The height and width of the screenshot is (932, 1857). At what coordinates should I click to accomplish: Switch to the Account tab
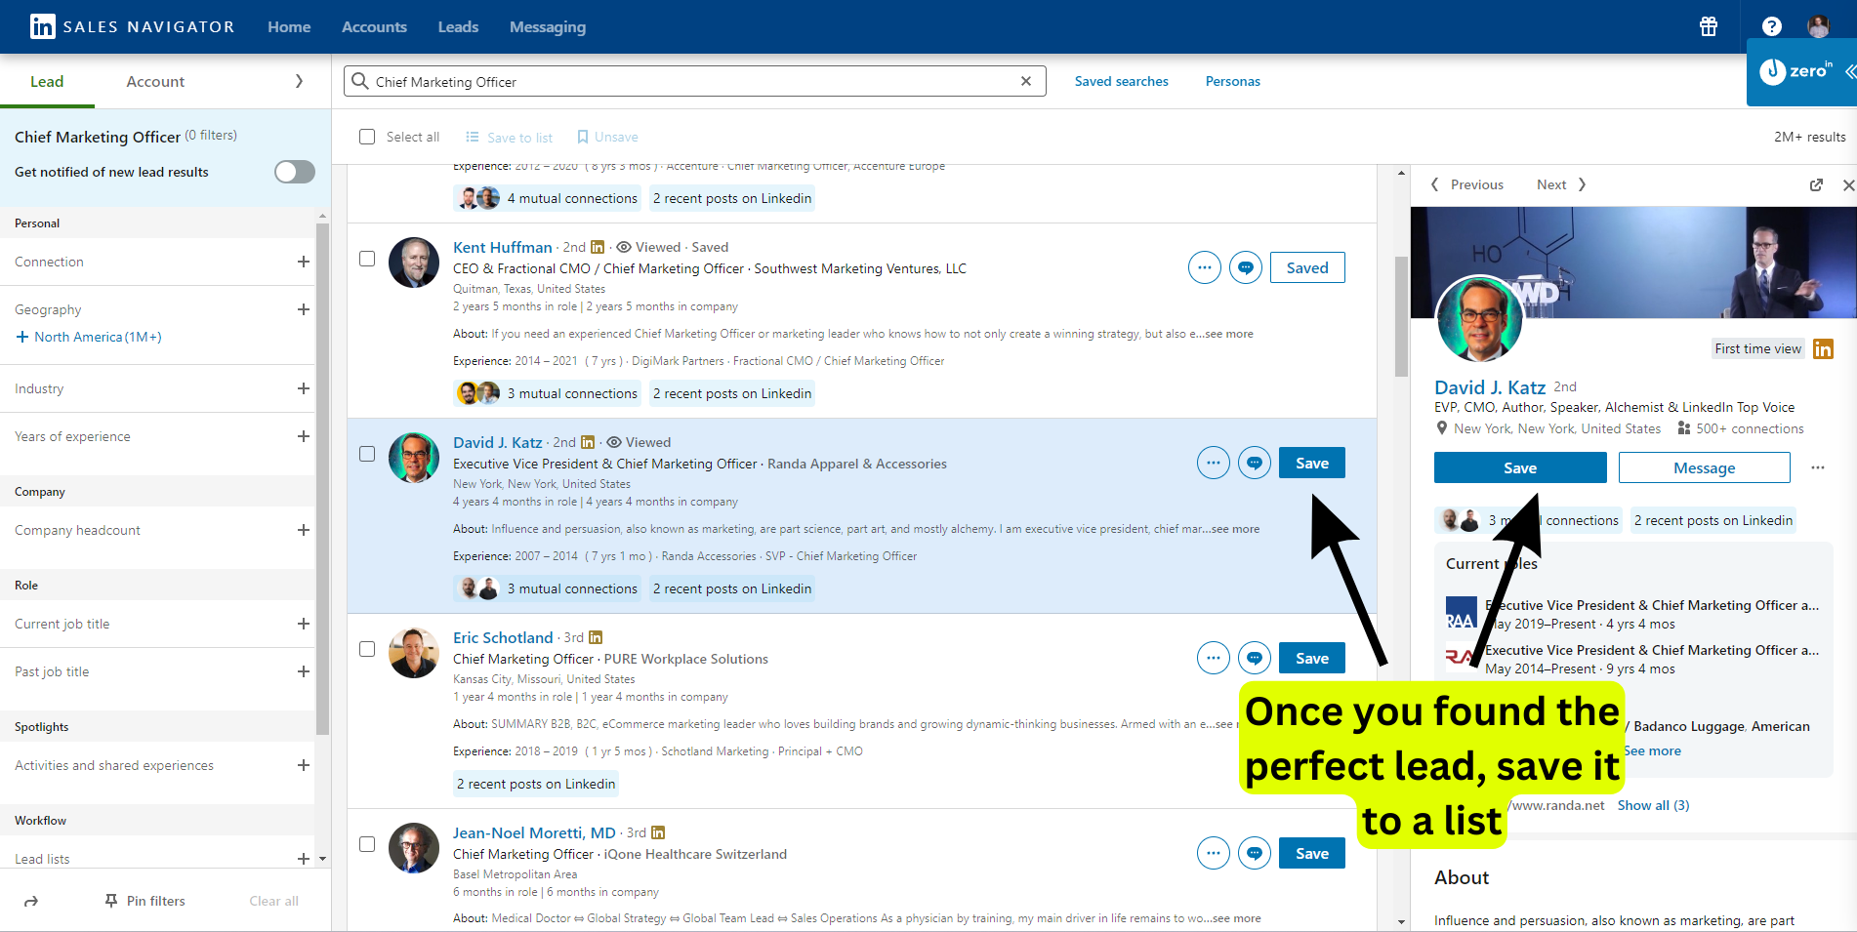[x=155, y=81]
